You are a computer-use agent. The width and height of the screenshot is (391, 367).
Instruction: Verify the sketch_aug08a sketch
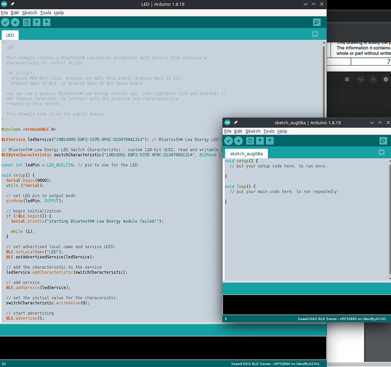pyautogui.click(x=228, y=141)
